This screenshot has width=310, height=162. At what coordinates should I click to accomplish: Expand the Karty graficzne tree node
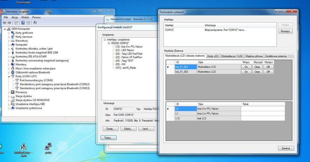coord(9,33)
